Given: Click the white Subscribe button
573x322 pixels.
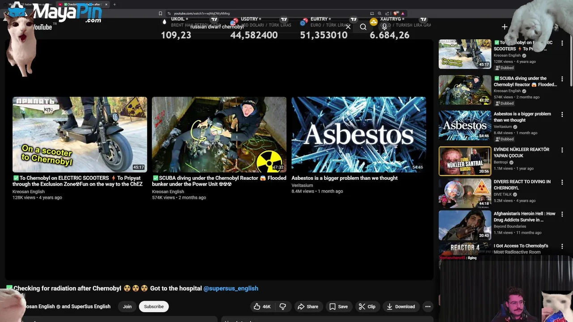Looking at the screenshot, I should tap(154, 306).
